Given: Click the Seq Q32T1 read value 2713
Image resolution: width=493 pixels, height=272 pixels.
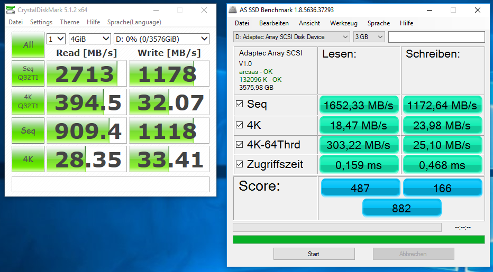Looking at the screenshot, I should (86, 73).
